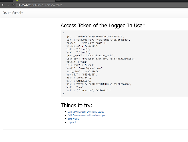Call Downstream with write scope
This screenshot has height=142, width=188.
[86, 115]
